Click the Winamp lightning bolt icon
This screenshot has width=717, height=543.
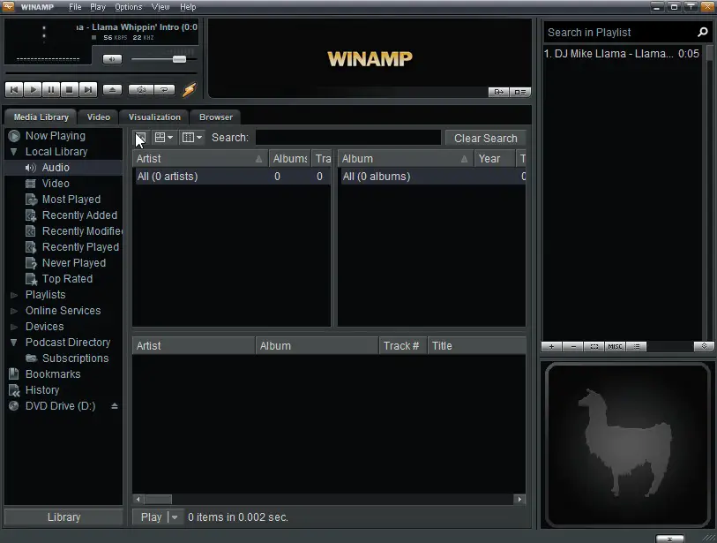(190, 89)
